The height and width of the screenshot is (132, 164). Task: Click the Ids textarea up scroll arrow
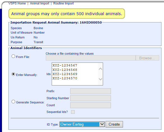101,69
